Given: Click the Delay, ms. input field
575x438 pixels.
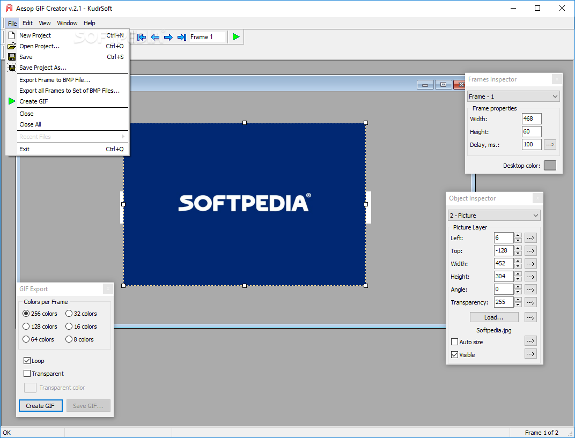Looking at the screenshot, I should pyautogui.click(x=531, y=144).
